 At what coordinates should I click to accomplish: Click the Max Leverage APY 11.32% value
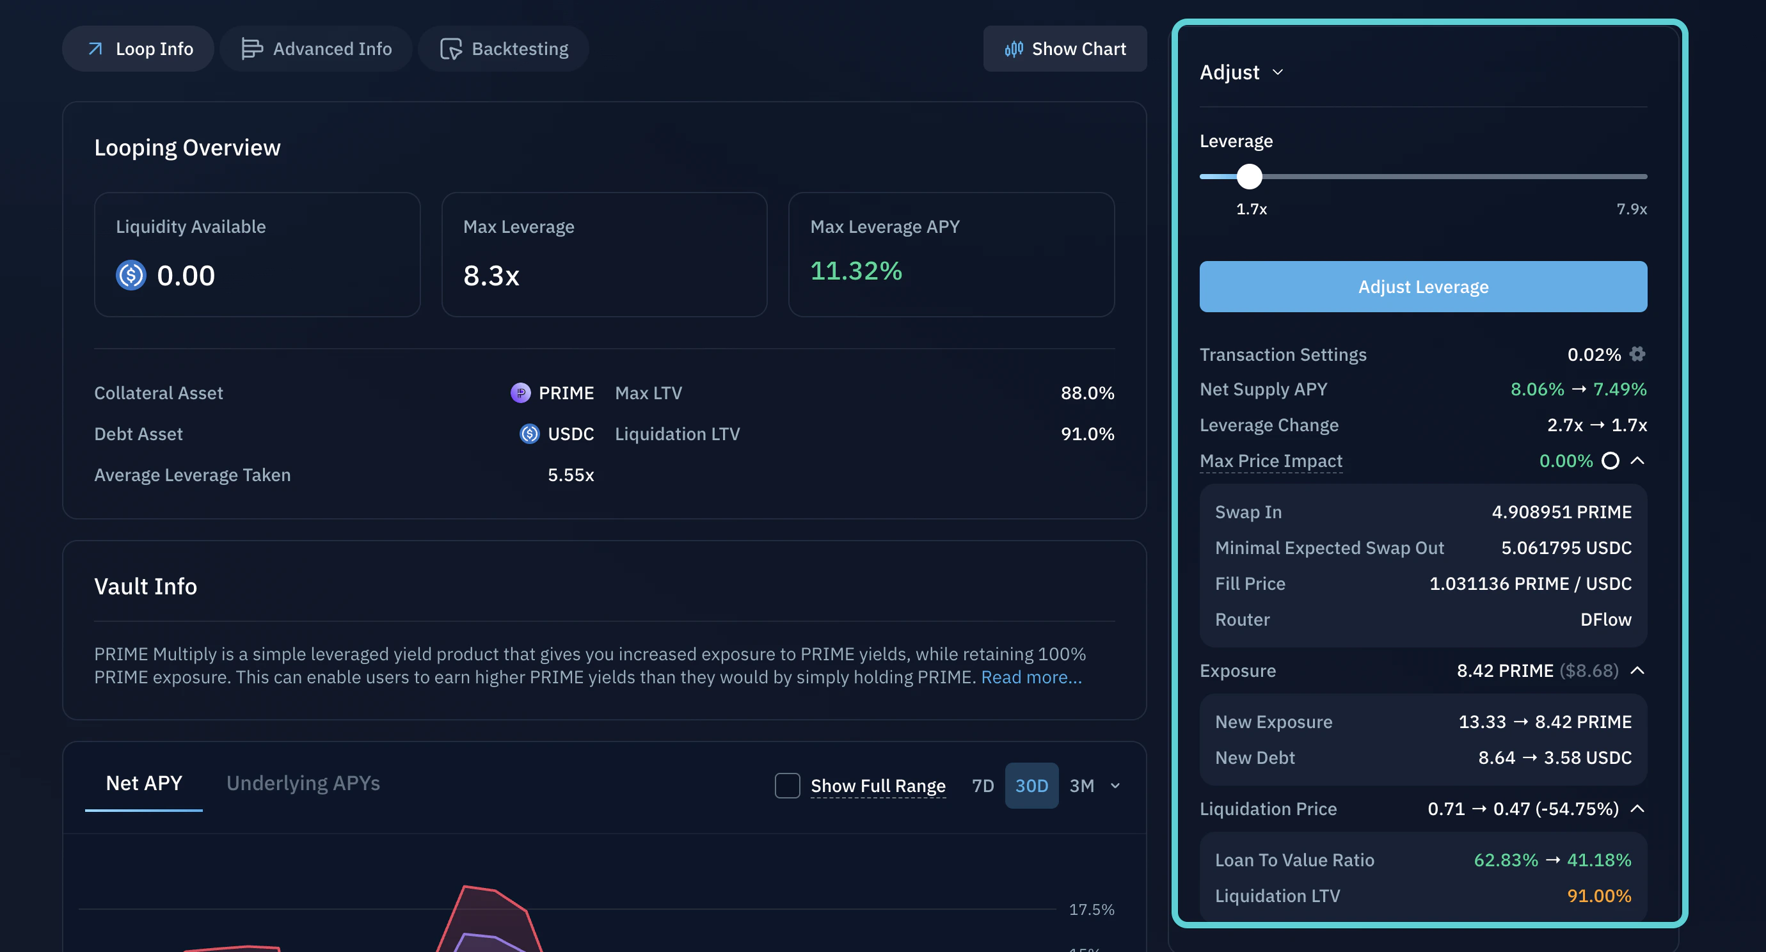pyautogui.click(x=855, y=271)
